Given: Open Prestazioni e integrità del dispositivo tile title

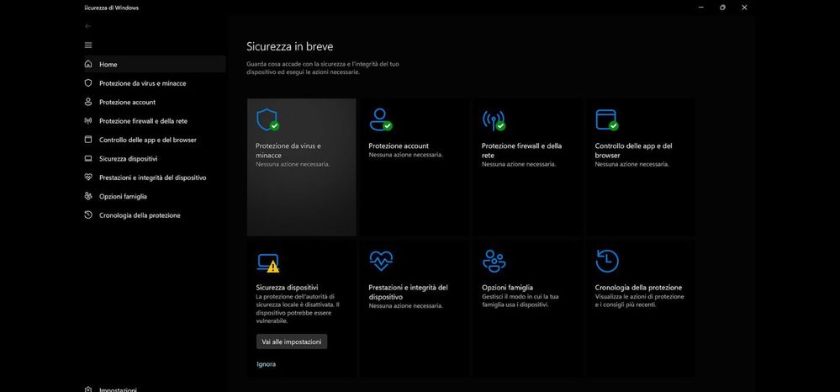Looking at the screenshot, I should (408, 292).
